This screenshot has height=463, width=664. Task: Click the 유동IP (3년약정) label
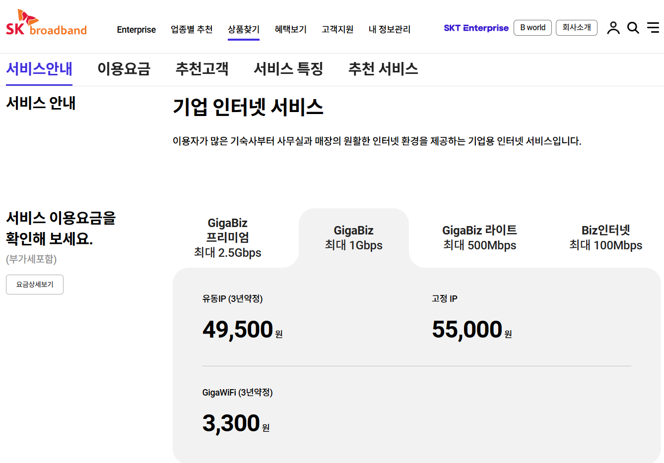click(232, 299)
